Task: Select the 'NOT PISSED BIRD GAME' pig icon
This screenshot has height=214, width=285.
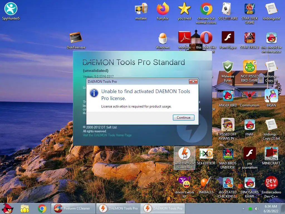Action: click(x=250, y=71)
